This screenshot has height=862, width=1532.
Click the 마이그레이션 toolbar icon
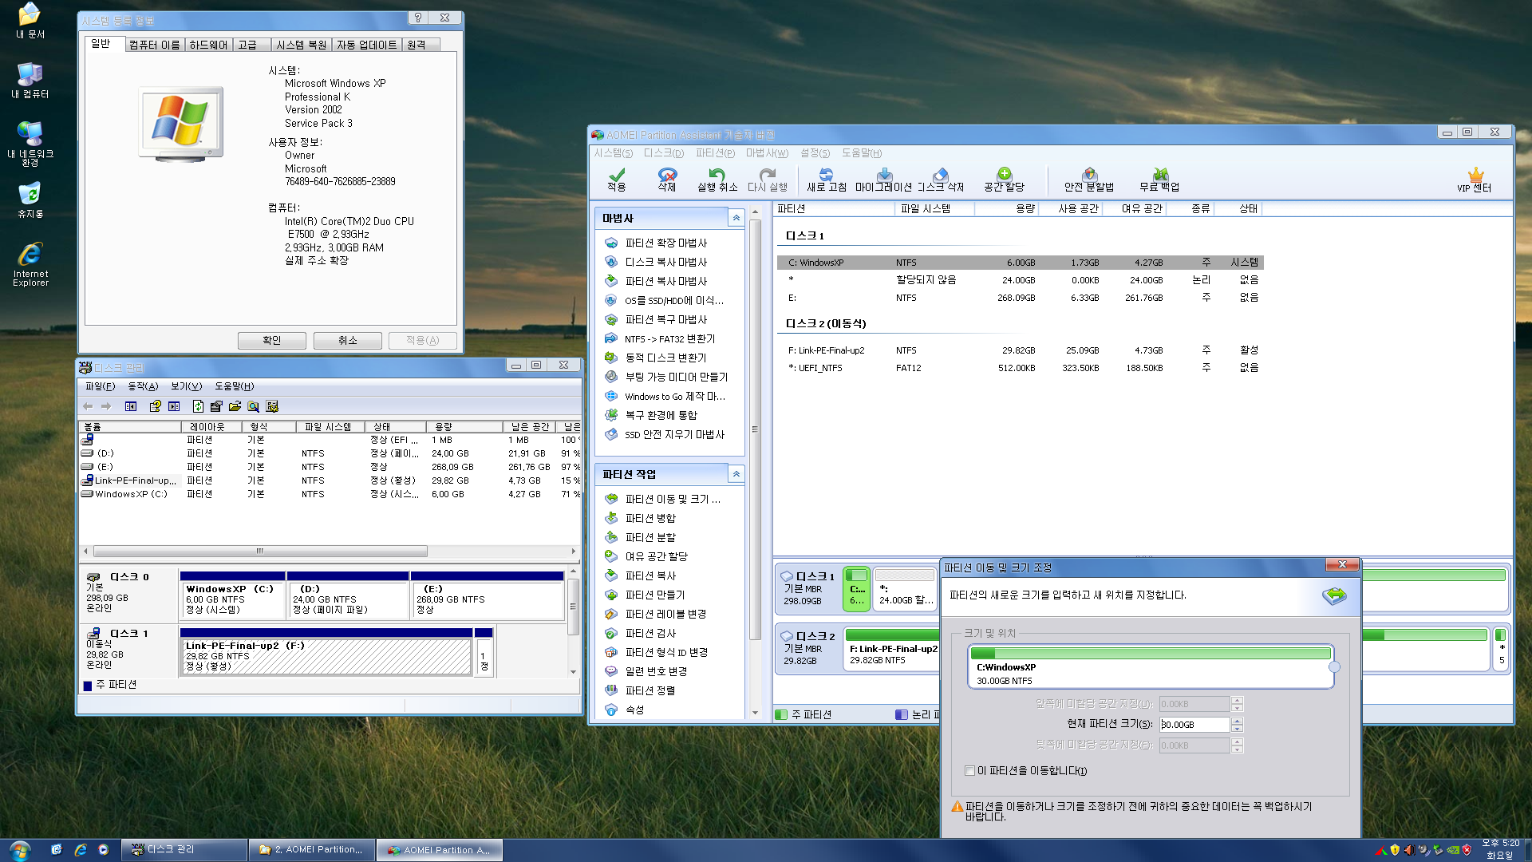883,180
